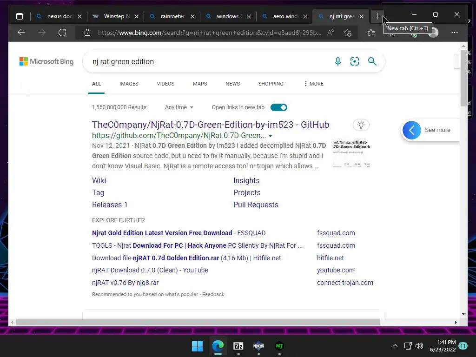View site information lock icon
Screen dimensions: 476x357
click(x=87, y=33)
